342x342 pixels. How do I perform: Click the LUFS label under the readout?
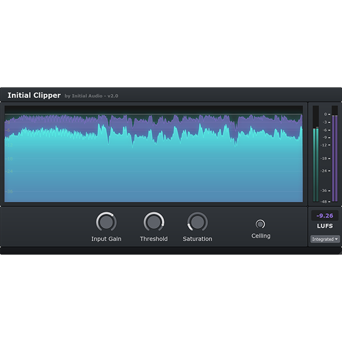(325, 226)
